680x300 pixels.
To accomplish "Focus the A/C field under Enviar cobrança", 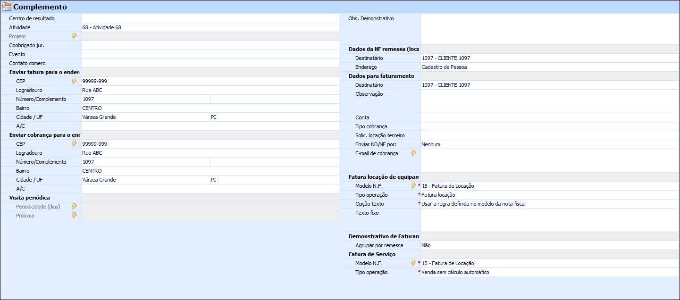I will pyautogui.click(x=210, y=189).
